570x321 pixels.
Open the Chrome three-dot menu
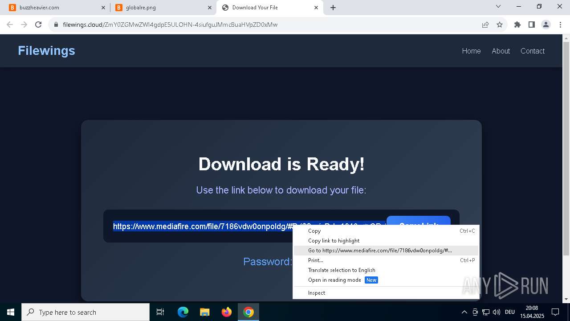pyautogui.click(x=560, y=25)
